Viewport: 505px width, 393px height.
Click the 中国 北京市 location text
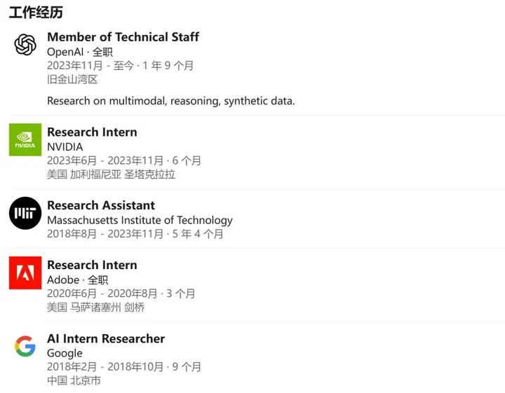tap(74, 381)
